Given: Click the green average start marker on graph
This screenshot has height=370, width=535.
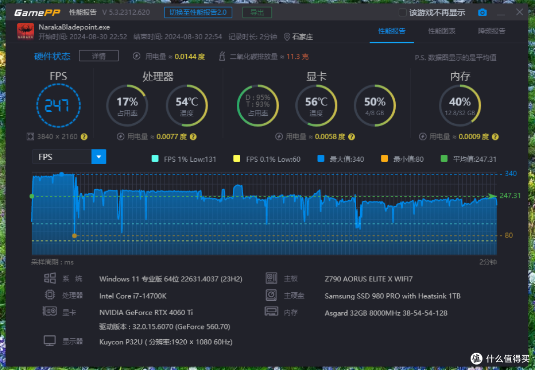Looking at the screenshot, I should [32, 196].
